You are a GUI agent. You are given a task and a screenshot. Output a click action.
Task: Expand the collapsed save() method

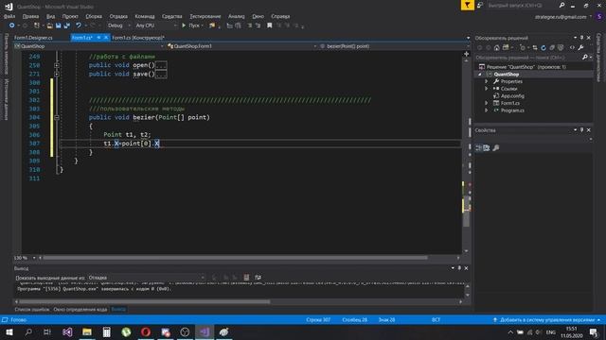click(57, 74)
